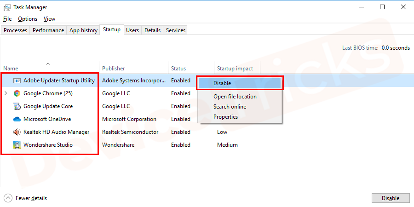This screenshot has width=414, height=207.
Task: Select the Microsoft OneDrive entry name
Action: point(47,119)
